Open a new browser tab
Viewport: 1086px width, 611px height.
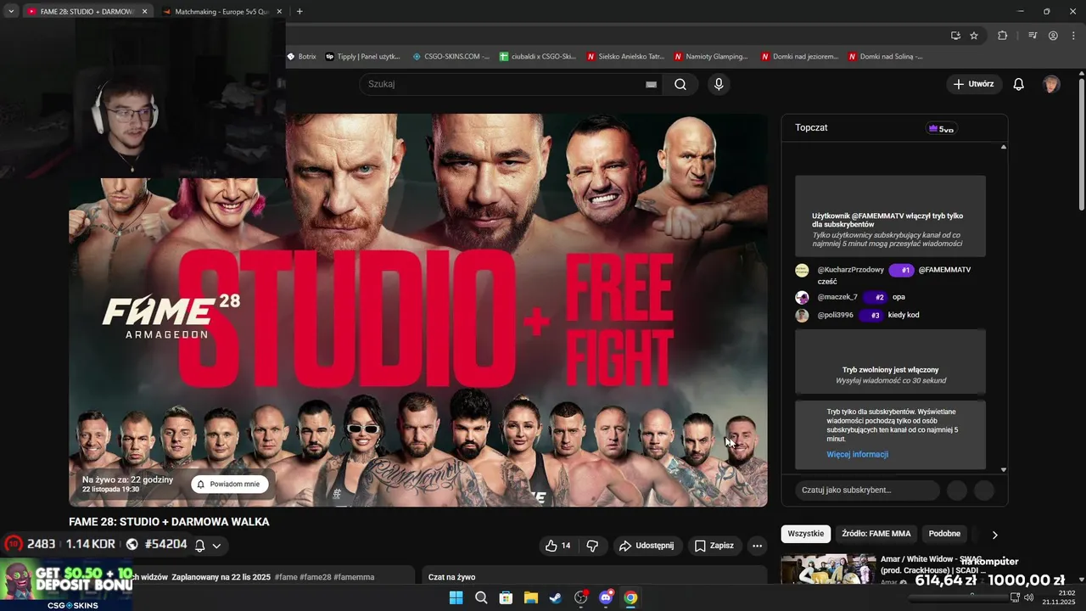pyautogui.click(x=299, y=12)
